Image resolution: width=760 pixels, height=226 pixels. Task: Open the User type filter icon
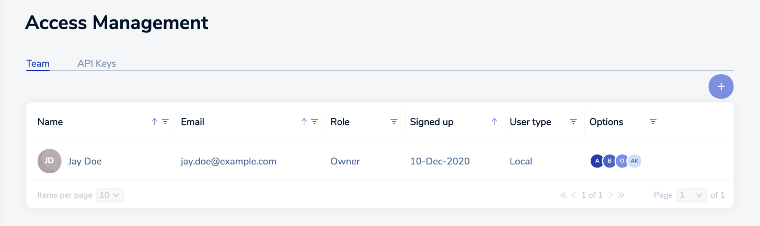[573, 122]
